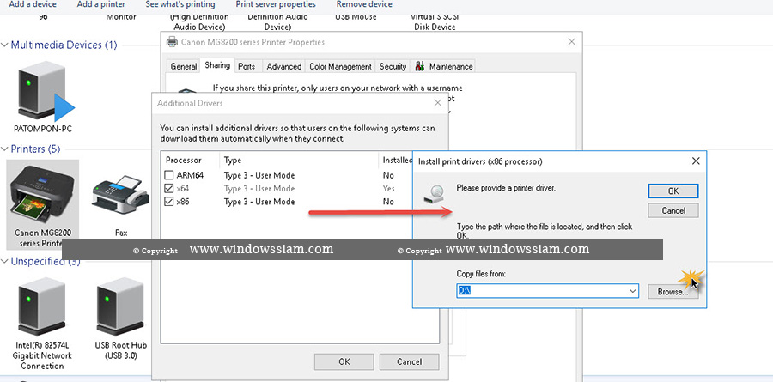Viewport: 773px width, 382px height.
Task: Open the PATOMPON-PC multimedia device icon
Action: [x=46, y=92]
